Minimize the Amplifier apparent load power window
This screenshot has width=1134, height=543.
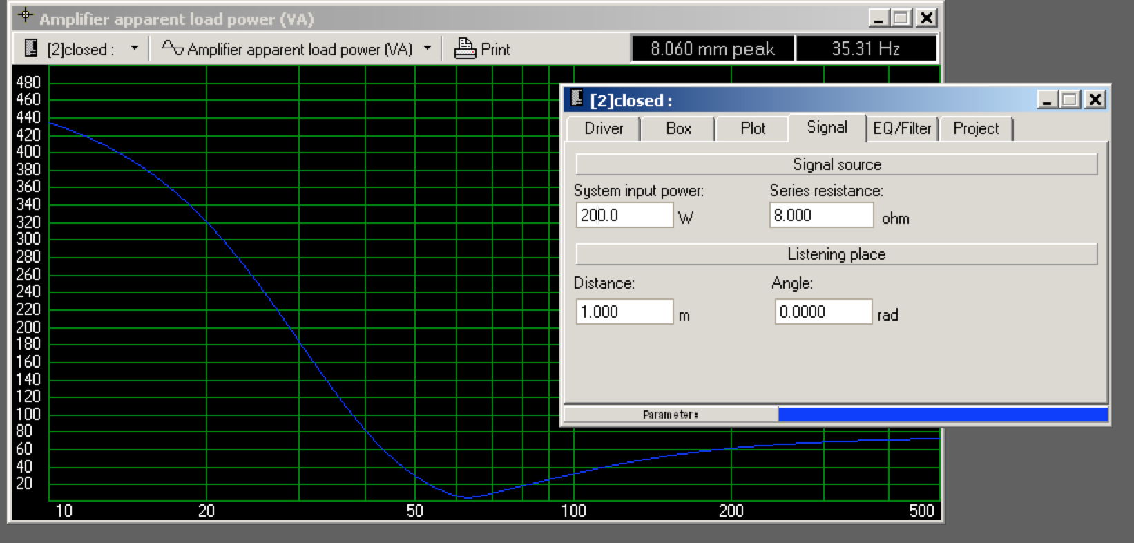click(x=878, y=18)
